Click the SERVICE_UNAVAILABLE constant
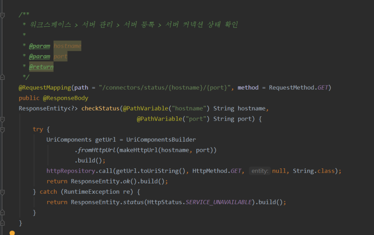Screen dimensions: 374x235 tap(219, 202)
